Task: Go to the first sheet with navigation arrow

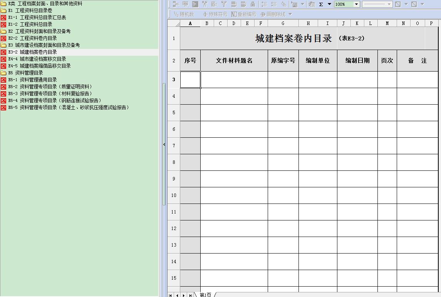Action: 171,295
